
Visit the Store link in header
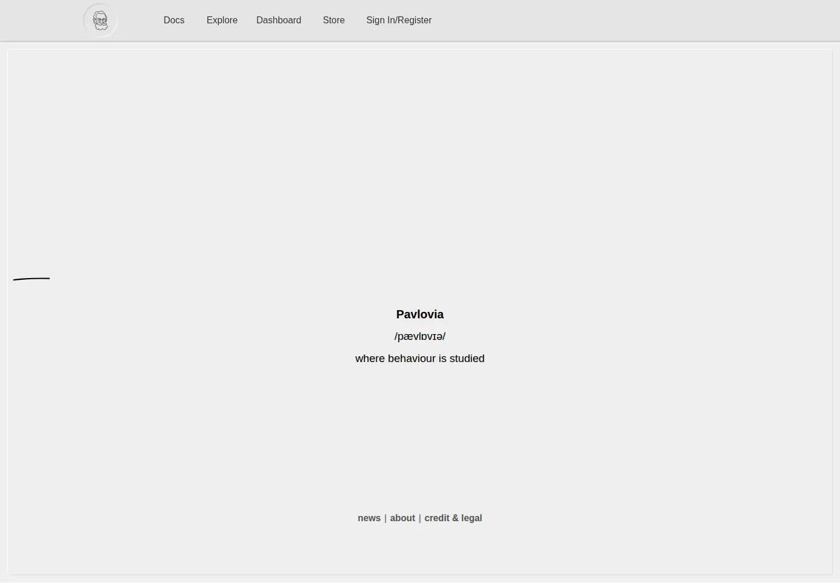[334, 20]
